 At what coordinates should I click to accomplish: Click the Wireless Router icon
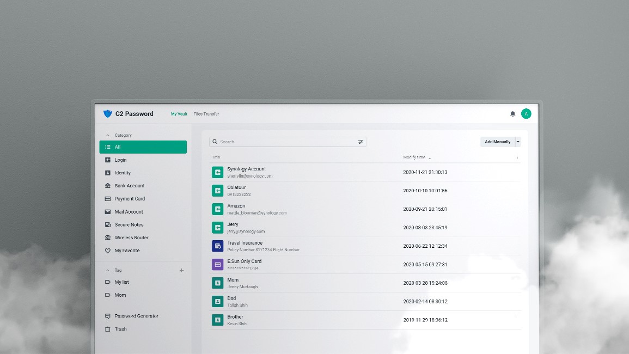pos(107,237)
